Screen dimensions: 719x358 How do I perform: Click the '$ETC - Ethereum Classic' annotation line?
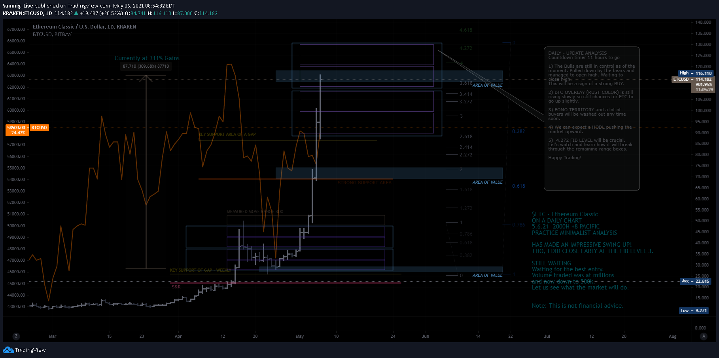click(x=565, y=214)
